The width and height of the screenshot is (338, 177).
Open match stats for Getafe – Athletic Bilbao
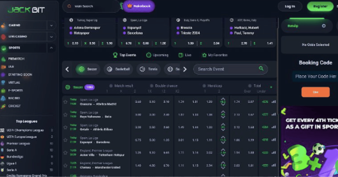(273, 127)
